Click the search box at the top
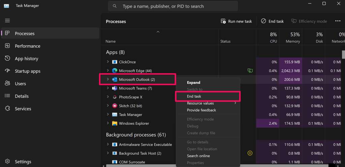This screenshot has height=167, width=345. click(x=173, y=6)
